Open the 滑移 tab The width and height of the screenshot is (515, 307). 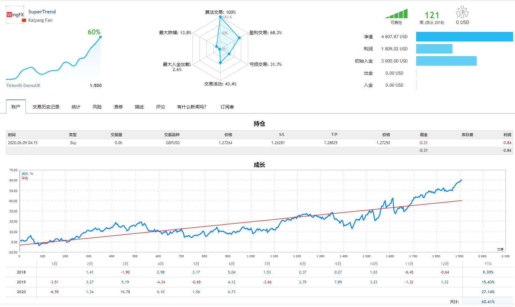click(x=118, y=107)
